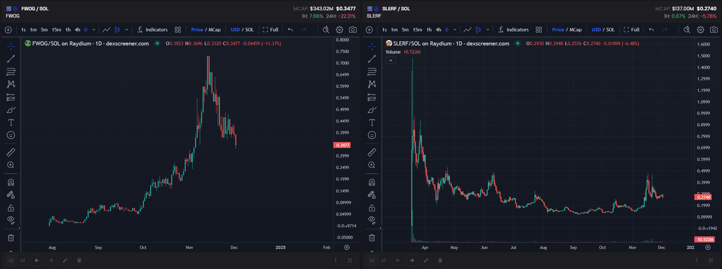The image size is (722, 269).
Task: Click trash icon to remove SLERF drawings
Action: coord(372,238)
